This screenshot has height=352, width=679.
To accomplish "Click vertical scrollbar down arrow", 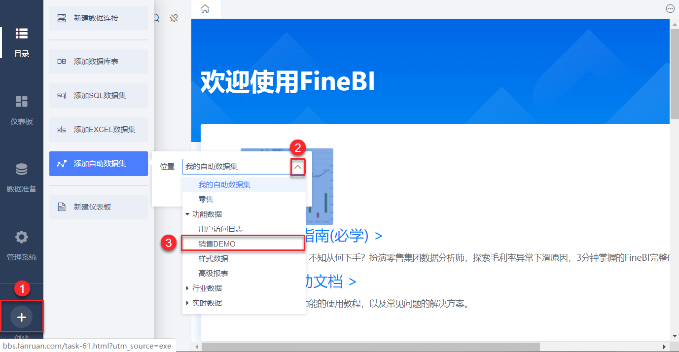I will click(675, 336).
